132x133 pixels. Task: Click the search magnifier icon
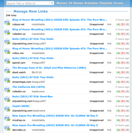point(52,3)
